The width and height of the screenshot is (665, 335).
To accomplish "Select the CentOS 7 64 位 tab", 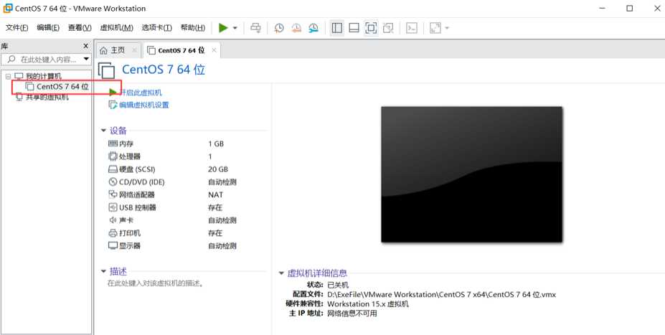I will pyautogui.click(x=181, y=50).
